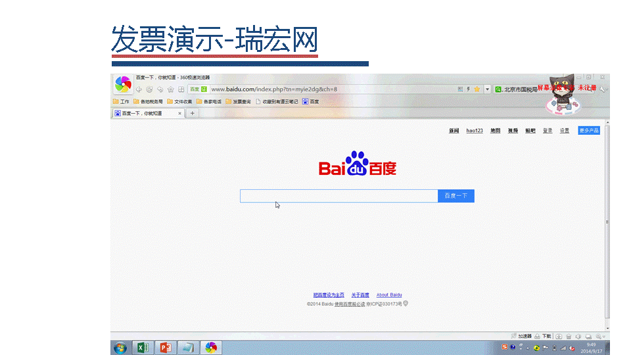Open PowerPoint from the taskbar
The width and height of the screenshot is (631, 355).
pyautogui.click(x=166, y=348)
